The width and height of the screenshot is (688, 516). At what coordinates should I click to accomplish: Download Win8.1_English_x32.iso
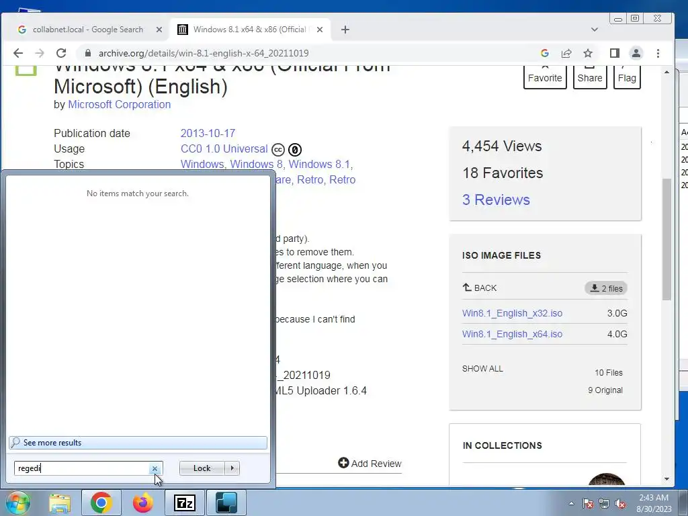point(512,313)
